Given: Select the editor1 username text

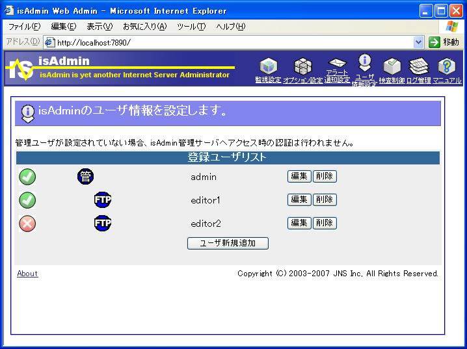Looking at the screenshot, I should (x=206, y=200).
